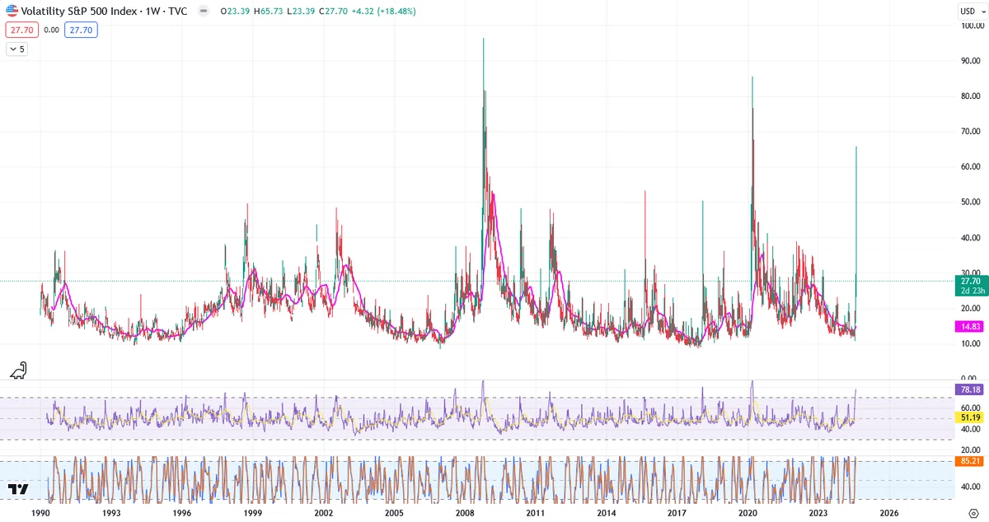The width and height of the screenshot is (989, 522).
Task: Click the 1999 label on time axis
Action: tap(253, 513)
